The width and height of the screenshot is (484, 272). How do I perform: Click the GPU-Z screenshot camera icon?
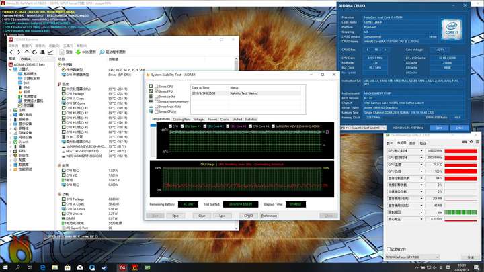[465, 142]
